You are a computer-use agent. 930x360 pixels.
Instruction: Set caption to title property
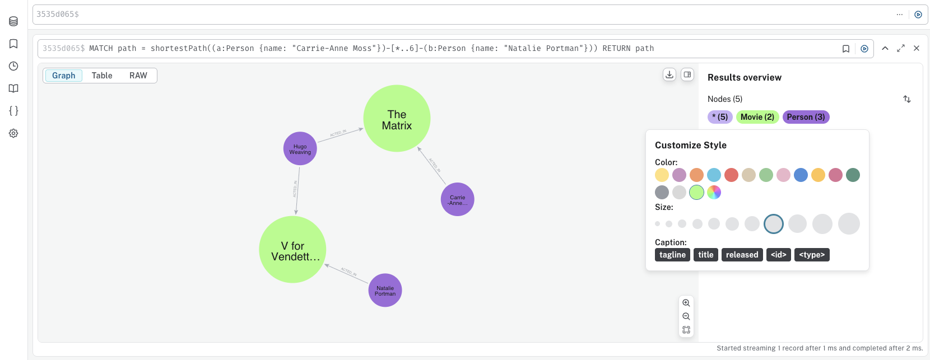point(705,255)
